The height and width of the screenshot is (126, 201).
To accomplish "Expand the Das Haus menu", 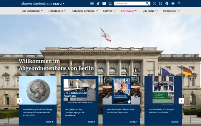I will point(150,11).
